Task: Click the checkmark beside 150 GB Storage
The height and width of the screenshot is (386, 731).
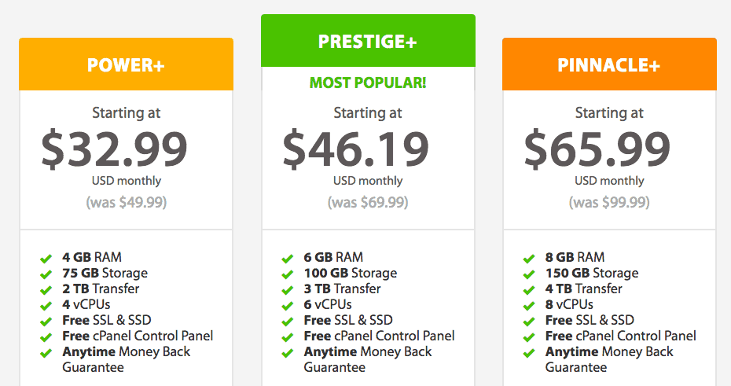Action: click(x=529, y=274)
